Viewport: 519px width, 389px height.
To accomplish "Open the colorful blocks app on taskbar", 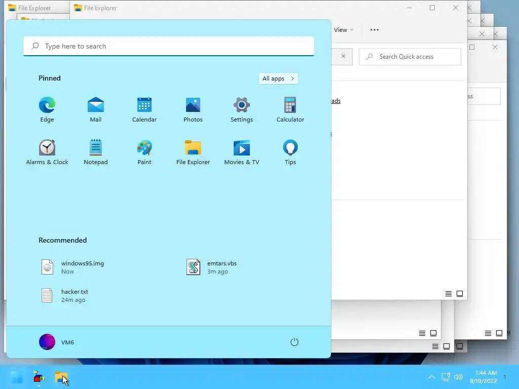I will coord(39,377).
